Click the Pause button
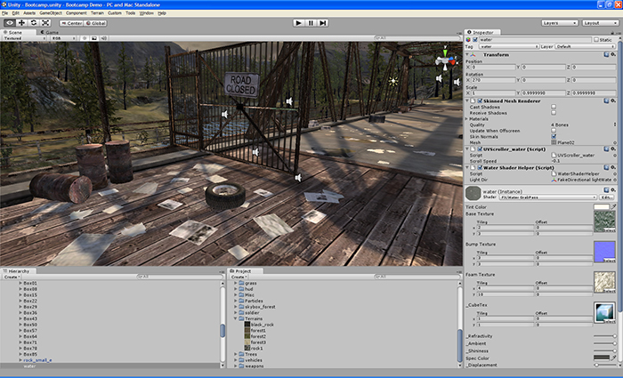 tap(311, 23)
